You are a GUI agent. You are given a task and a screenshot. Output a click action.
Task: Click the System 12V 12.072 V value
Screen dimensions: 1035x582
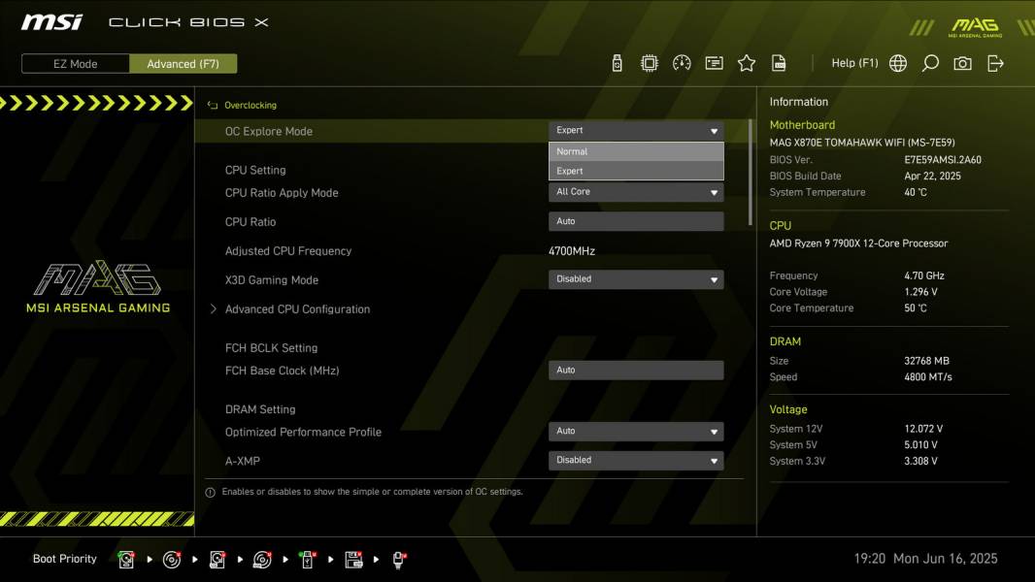tap(923, 429)
